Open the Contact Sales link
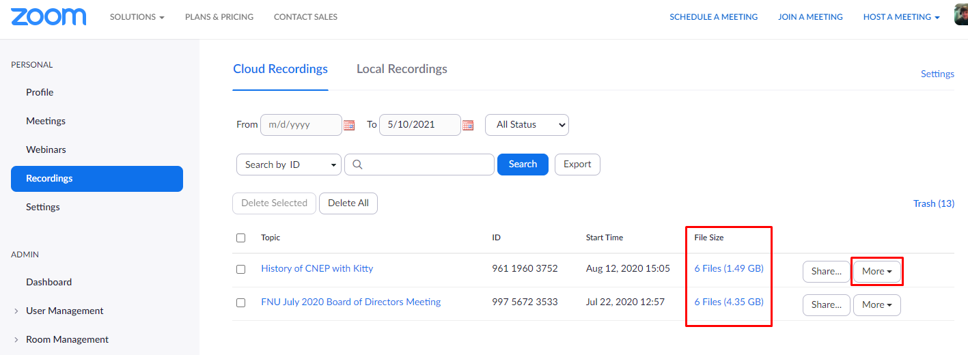Viewport: 968px width, 355px height. pos(305,17)
